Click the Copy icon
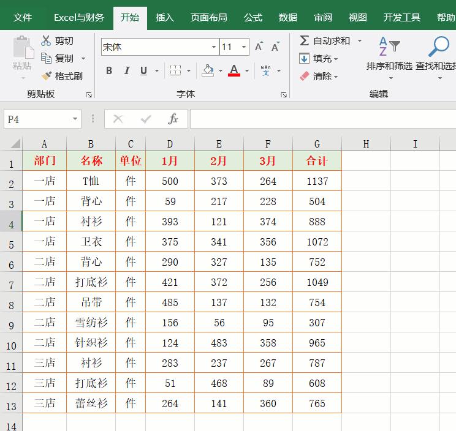Screen dimensions: 456x431 [x=46, y=58]
